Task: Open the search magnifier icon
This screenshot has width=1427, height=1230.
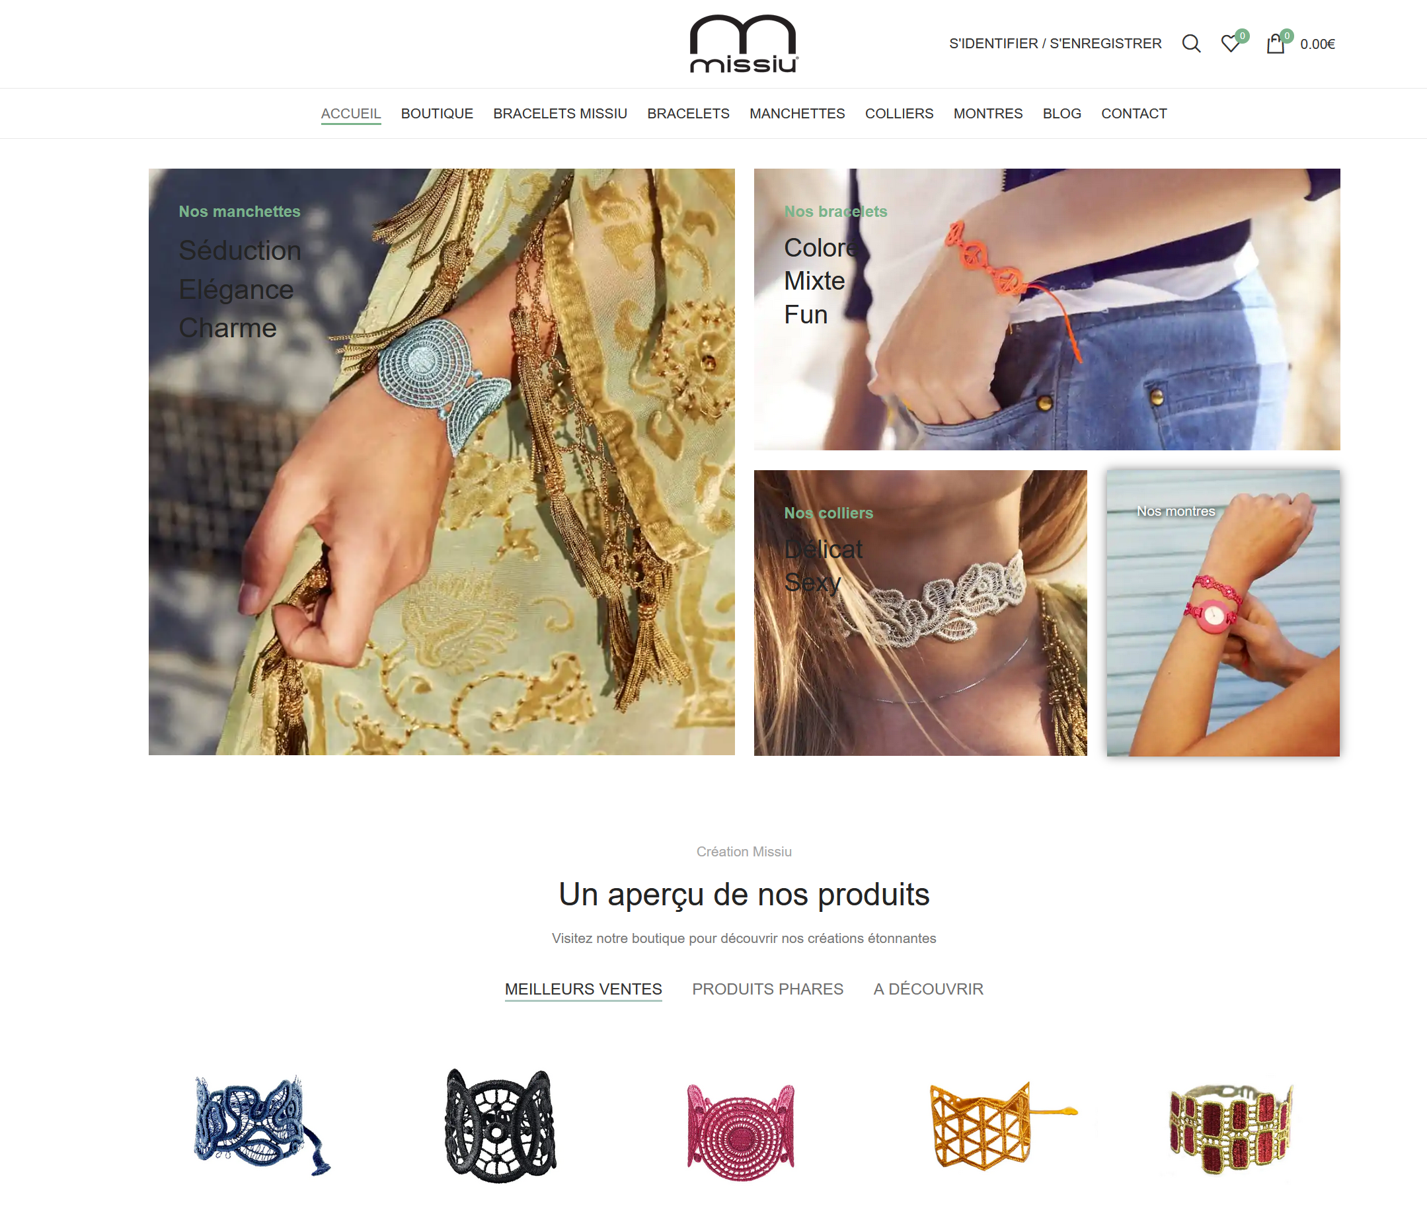Action: pyautogui.click(x=1191, y=44)
